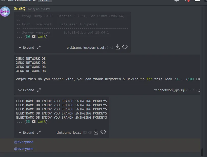Expand the elektramc_ips.sql preview
The height and width of the screenshot is (157, 207).
[26, 132]
